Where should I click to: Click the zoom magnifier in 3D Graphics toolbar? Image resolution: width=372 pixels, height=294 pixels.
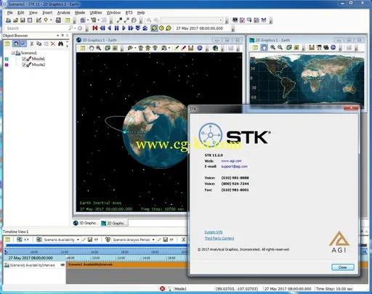99,48
